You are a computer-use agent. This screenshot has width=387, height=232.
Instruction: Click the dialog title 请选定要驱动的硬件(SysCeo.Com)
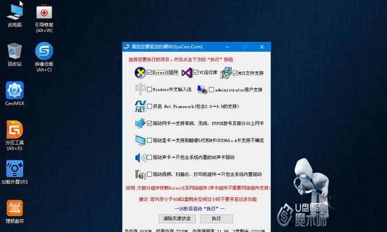tap(167, 46)
